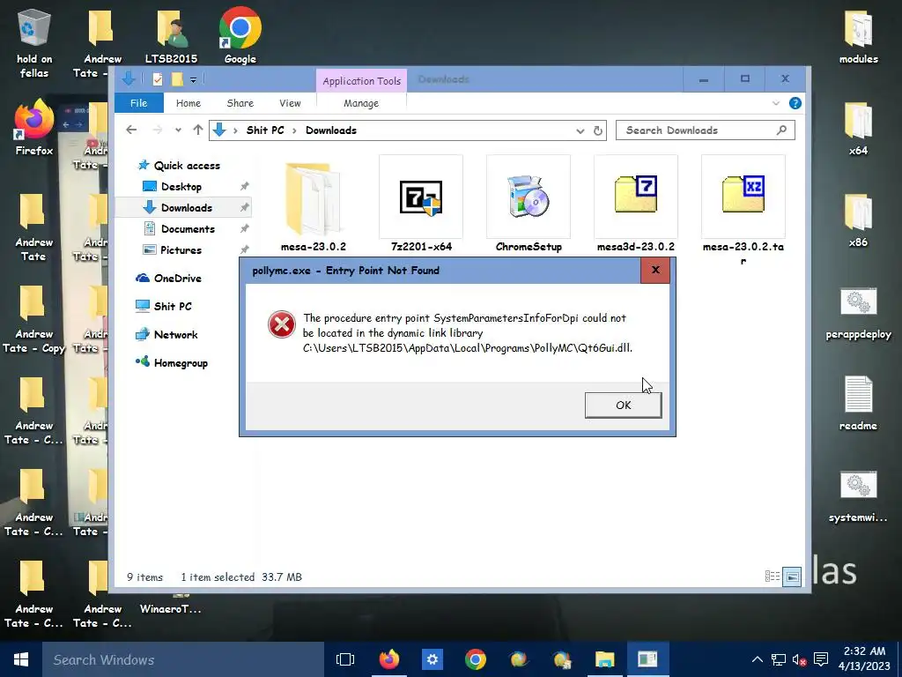
Task: Open Google Chrome desktop shortcut
Action: coord(240,35)
